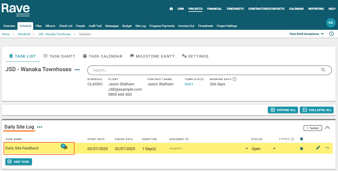Open Rave Build Acceptance dropdown
This screenshot has width=338, height=171.
pyautogui.click(x=307, y=34)
